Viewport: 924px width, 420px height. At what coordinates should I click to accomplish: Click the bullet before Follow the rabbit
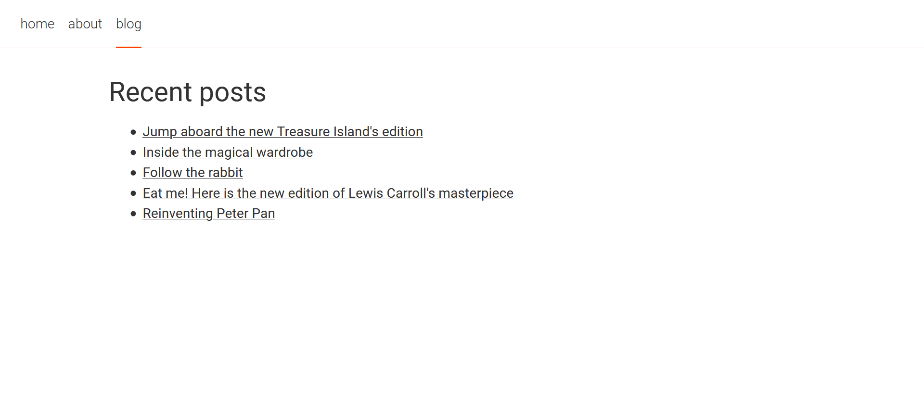point(133,173)
